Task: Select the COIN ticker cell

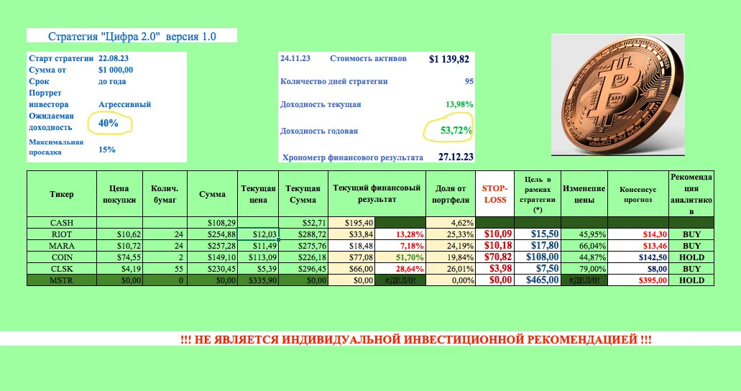Action: click(62, 257)
